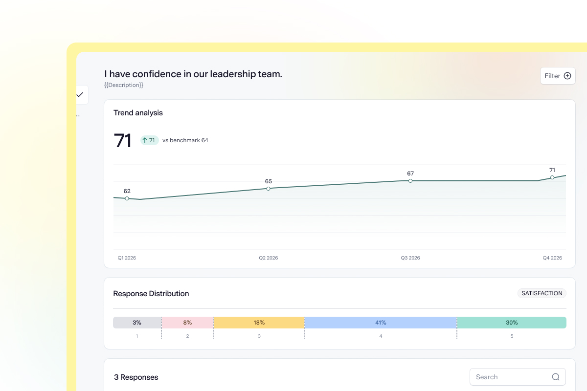The width and height of the screenshot is (587, 391).
Task: Click the pink 8% distribution segment
Action: (x=187, y=323)
